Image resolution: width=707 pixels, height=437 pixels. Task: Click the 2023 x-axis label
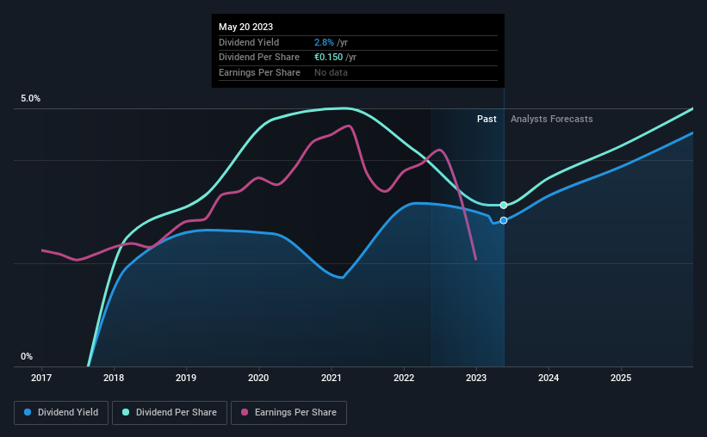[476, 378]
